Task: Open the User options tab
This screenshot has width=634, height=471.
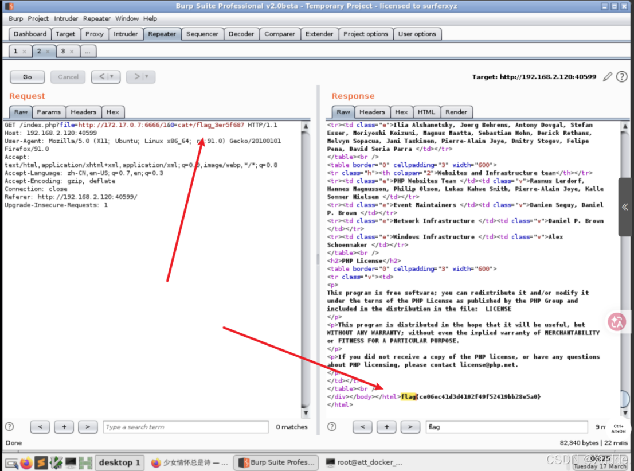Action: pyautogui.click(x=417, y=34)
